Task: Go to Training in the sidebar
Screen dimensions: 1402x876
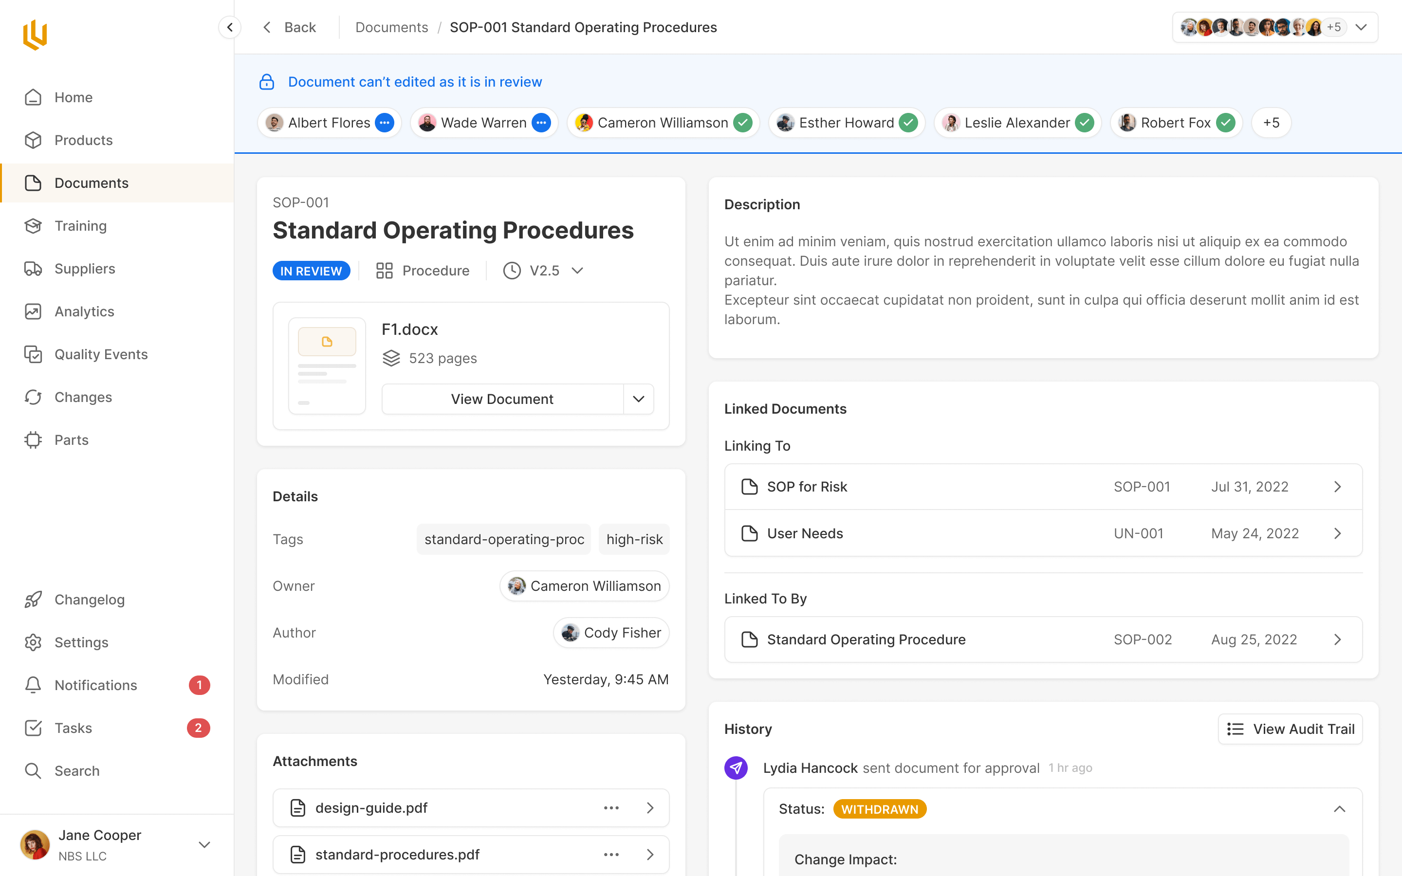Action: [80, 226]
